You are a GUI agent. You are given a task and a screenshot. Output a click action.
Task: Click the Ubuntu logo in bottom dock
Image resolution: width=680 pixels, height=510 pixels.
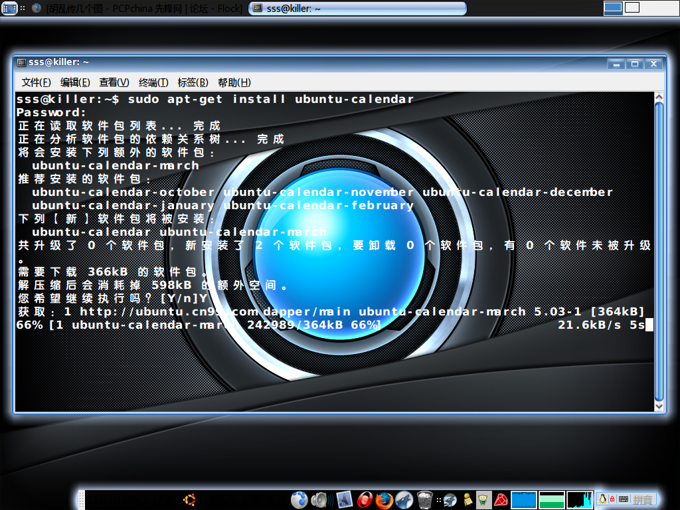pos(189,499)
